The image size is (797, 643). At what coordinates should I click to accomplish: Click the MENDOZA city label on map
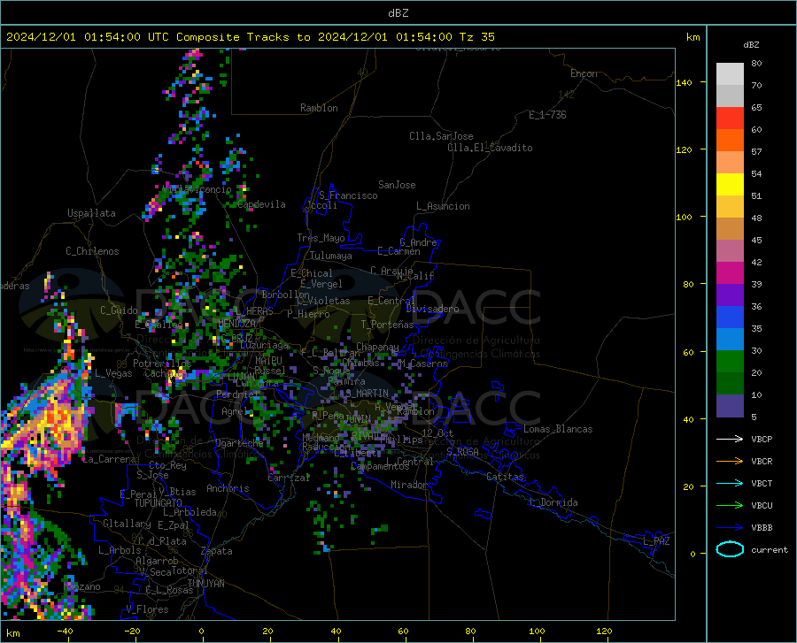236,324
